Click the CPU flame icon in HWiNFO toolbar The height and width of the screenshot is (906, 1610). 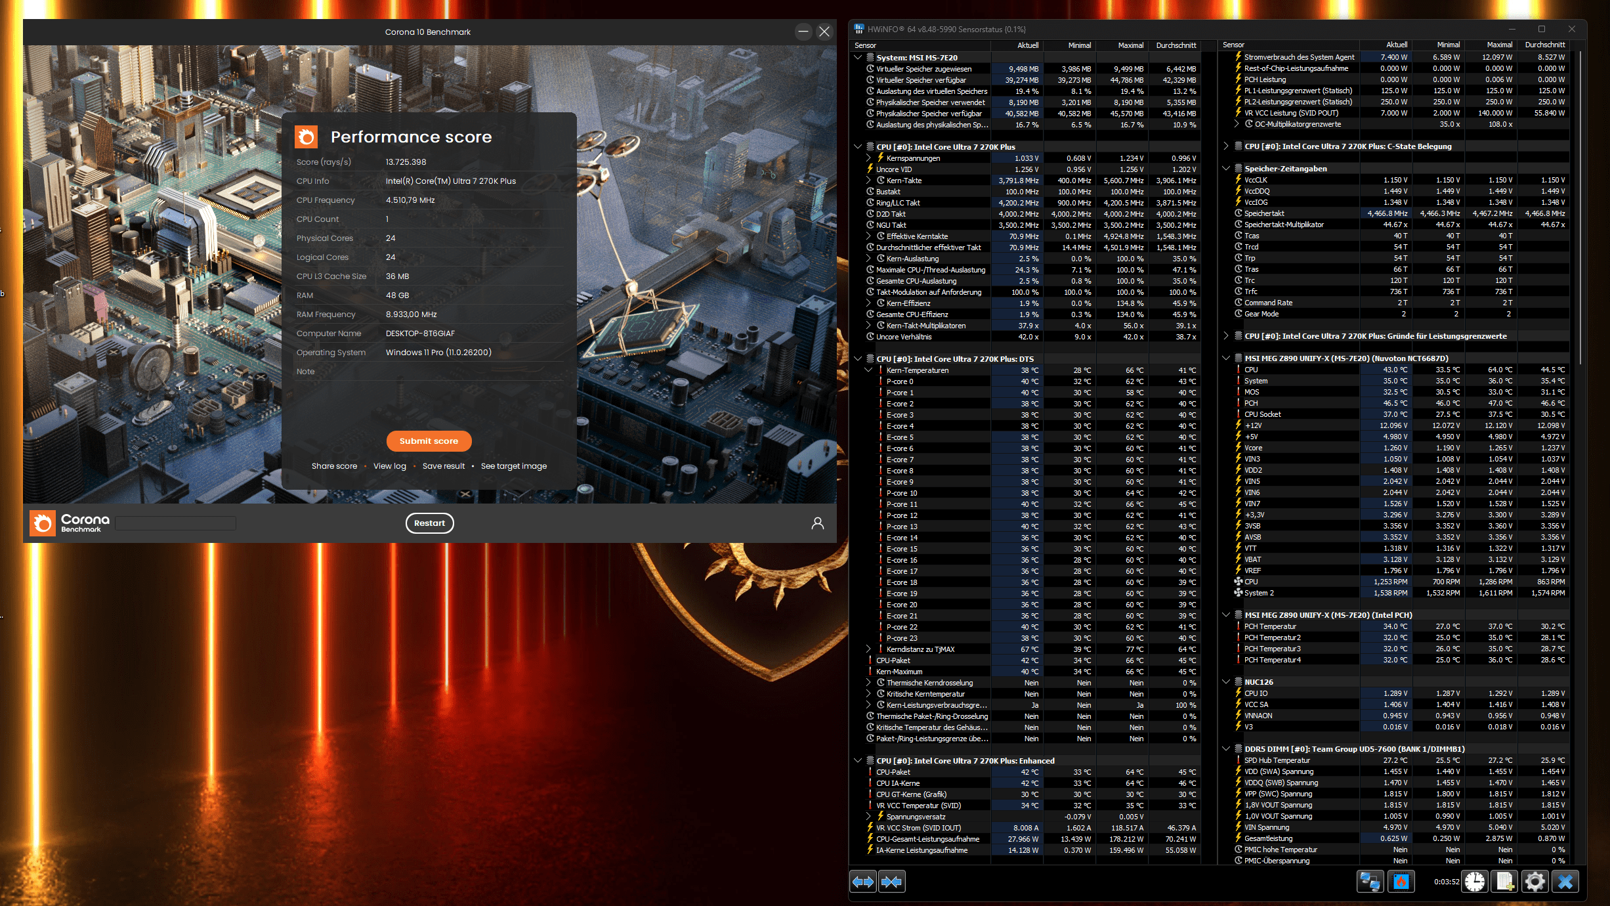click(1401, 882)
